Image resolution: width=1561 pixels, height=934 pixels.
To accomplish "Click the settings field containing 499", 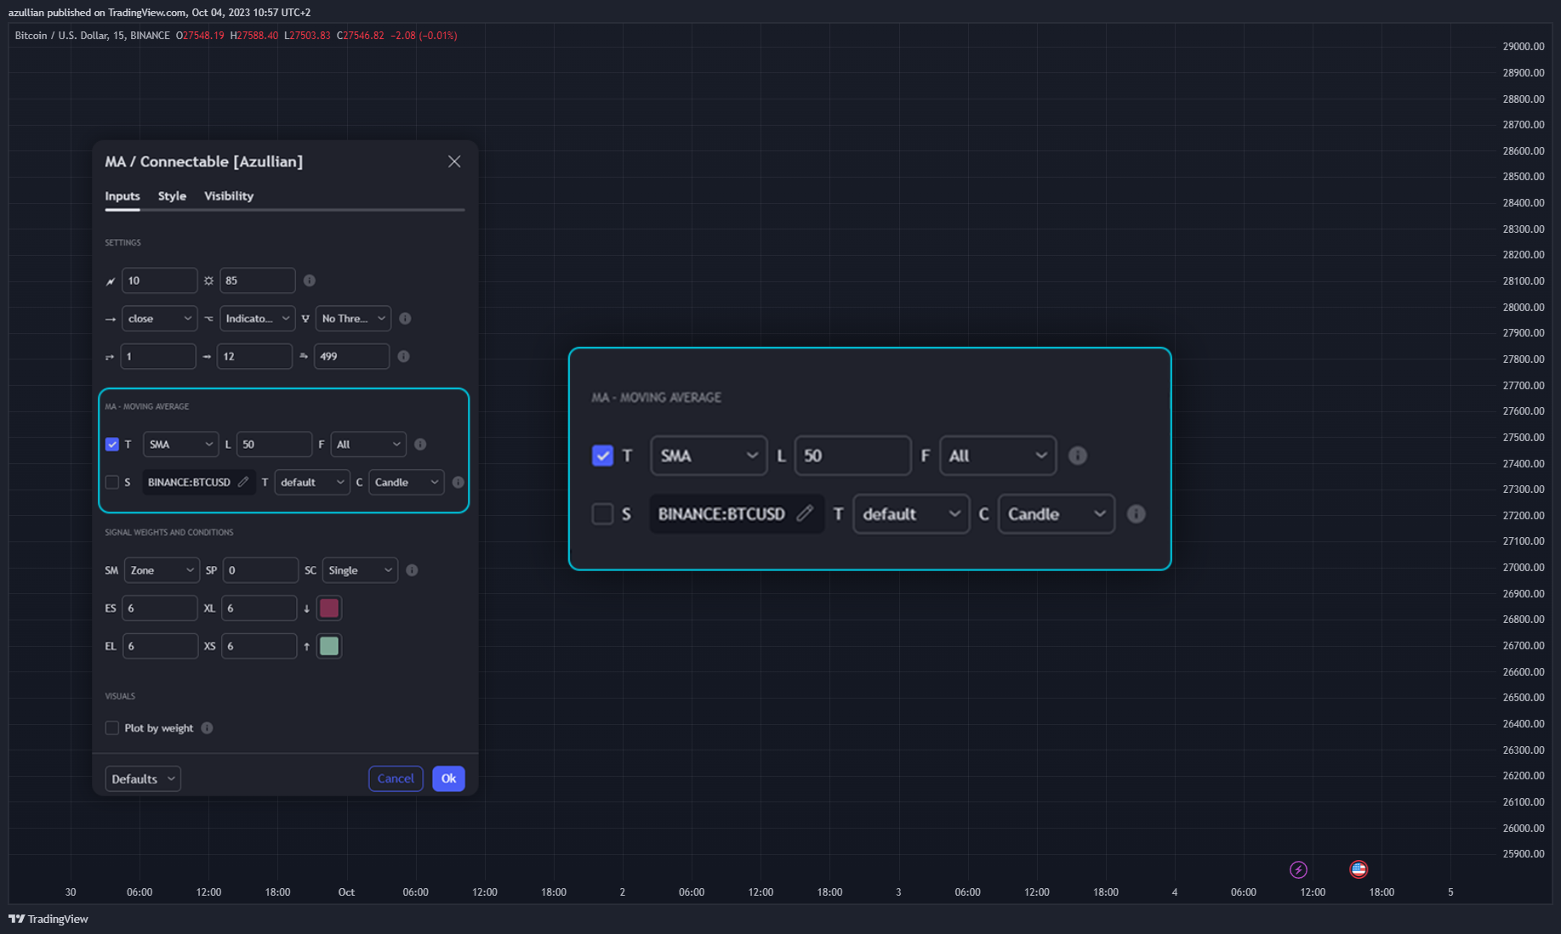I will point(351,356).
